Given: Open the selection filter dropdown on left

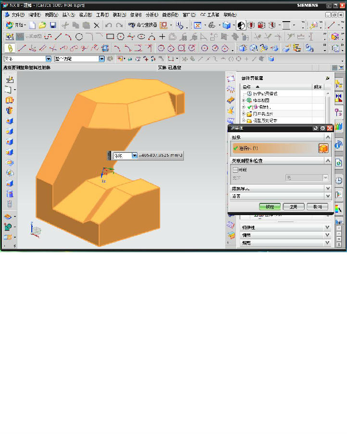Looking at the screenshot, I should pos(48,59).
